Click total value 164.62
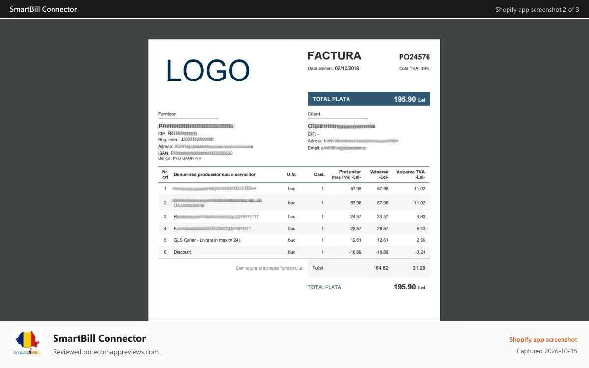Viewport: 589px width, 368px height. click(381, 268)
